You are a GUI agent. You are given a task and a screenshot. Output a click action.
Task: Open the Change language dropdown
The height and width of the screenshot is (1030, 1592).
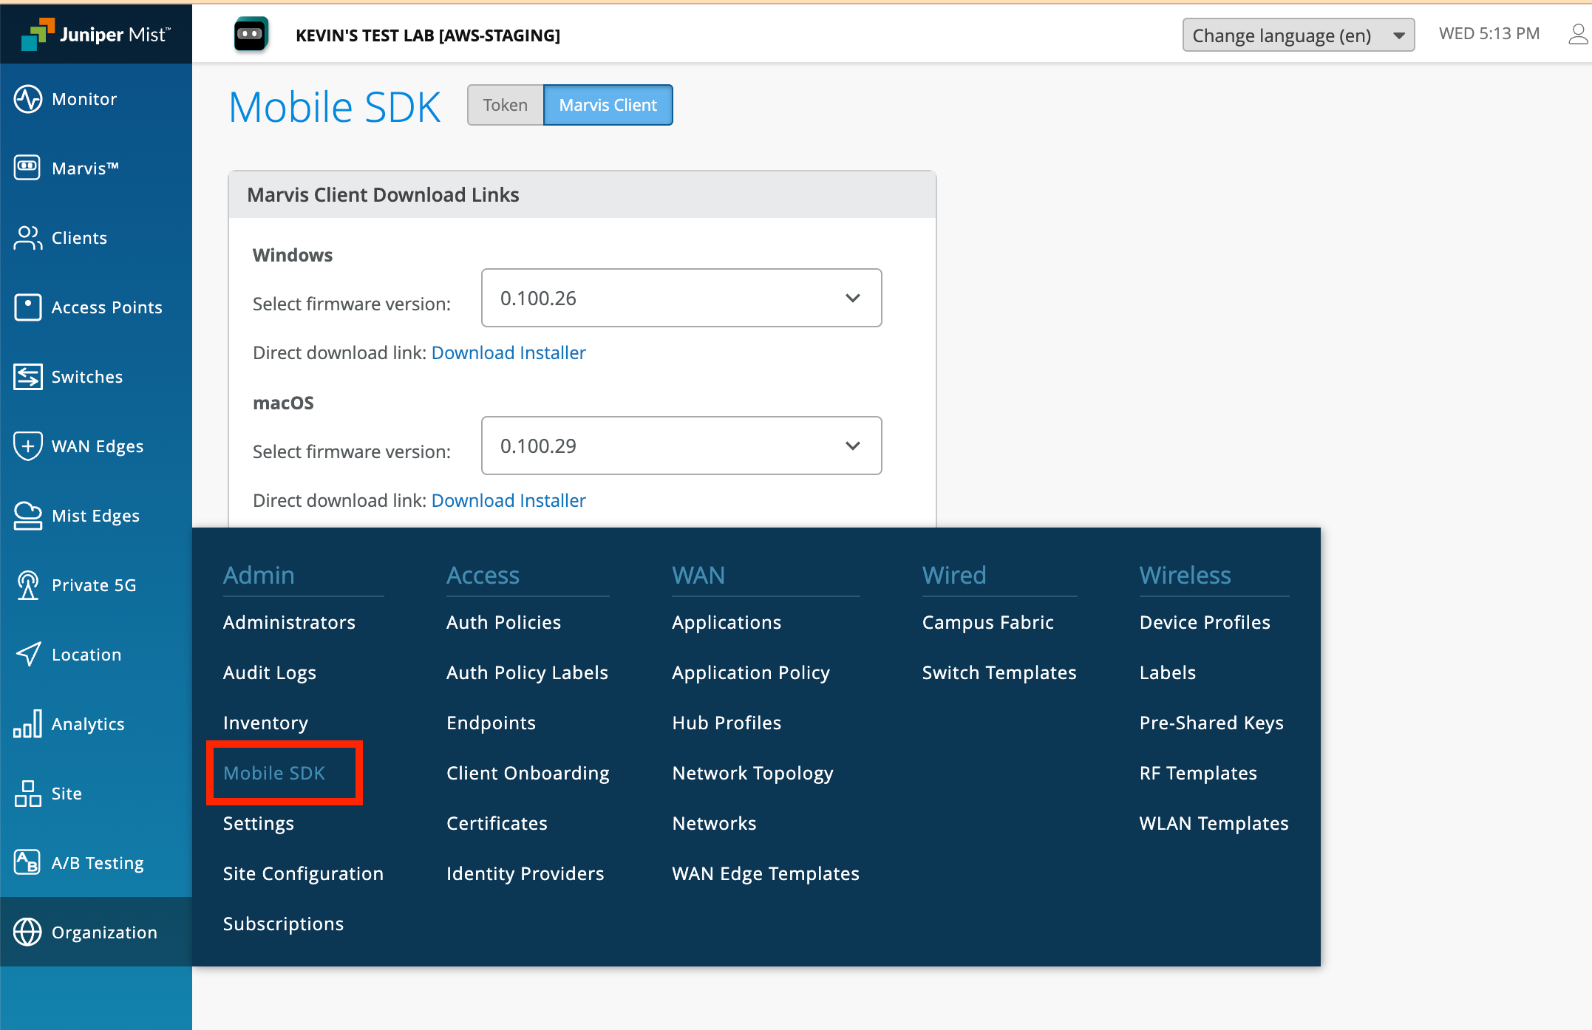1298,35
